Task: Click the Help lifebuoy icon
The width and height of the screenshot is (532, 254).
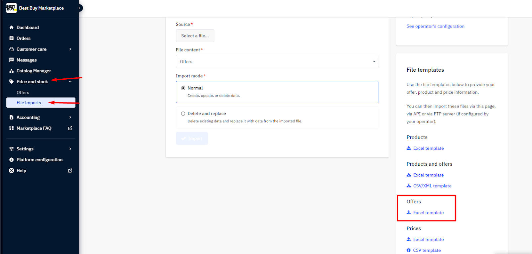Action: pos(12,171)
